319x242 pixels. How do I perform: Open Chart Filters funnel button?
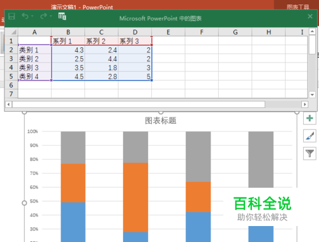click(x=309, y=153)
